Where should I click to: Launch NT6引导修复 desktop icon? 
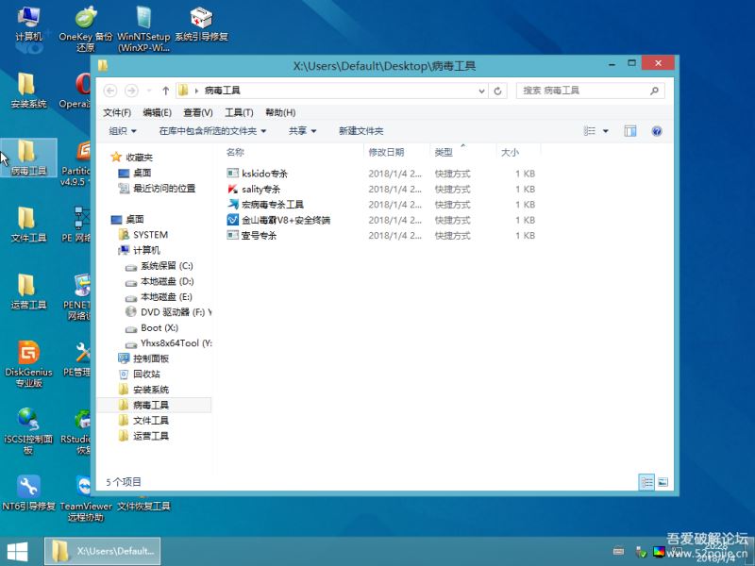28,492
